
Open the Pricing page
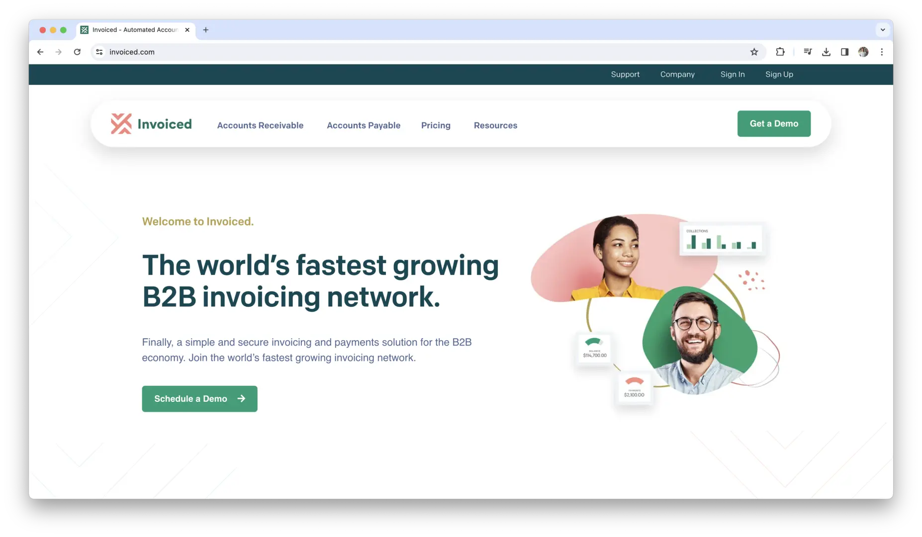(x=436, y=125)
